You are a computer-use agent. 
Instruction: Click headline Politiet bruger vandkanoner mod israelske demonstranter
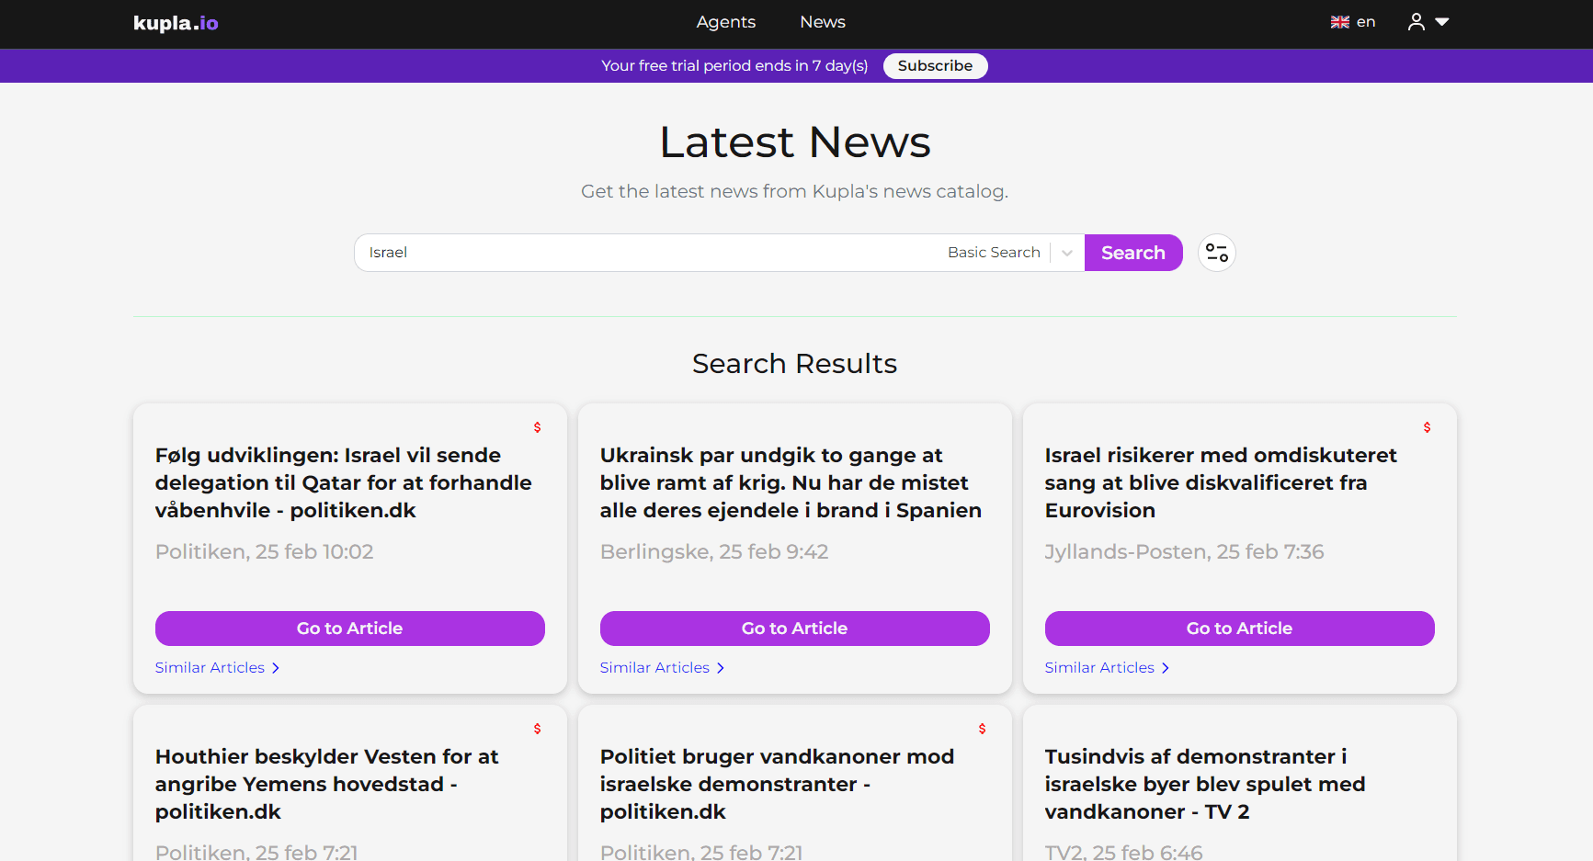(777, 784)
